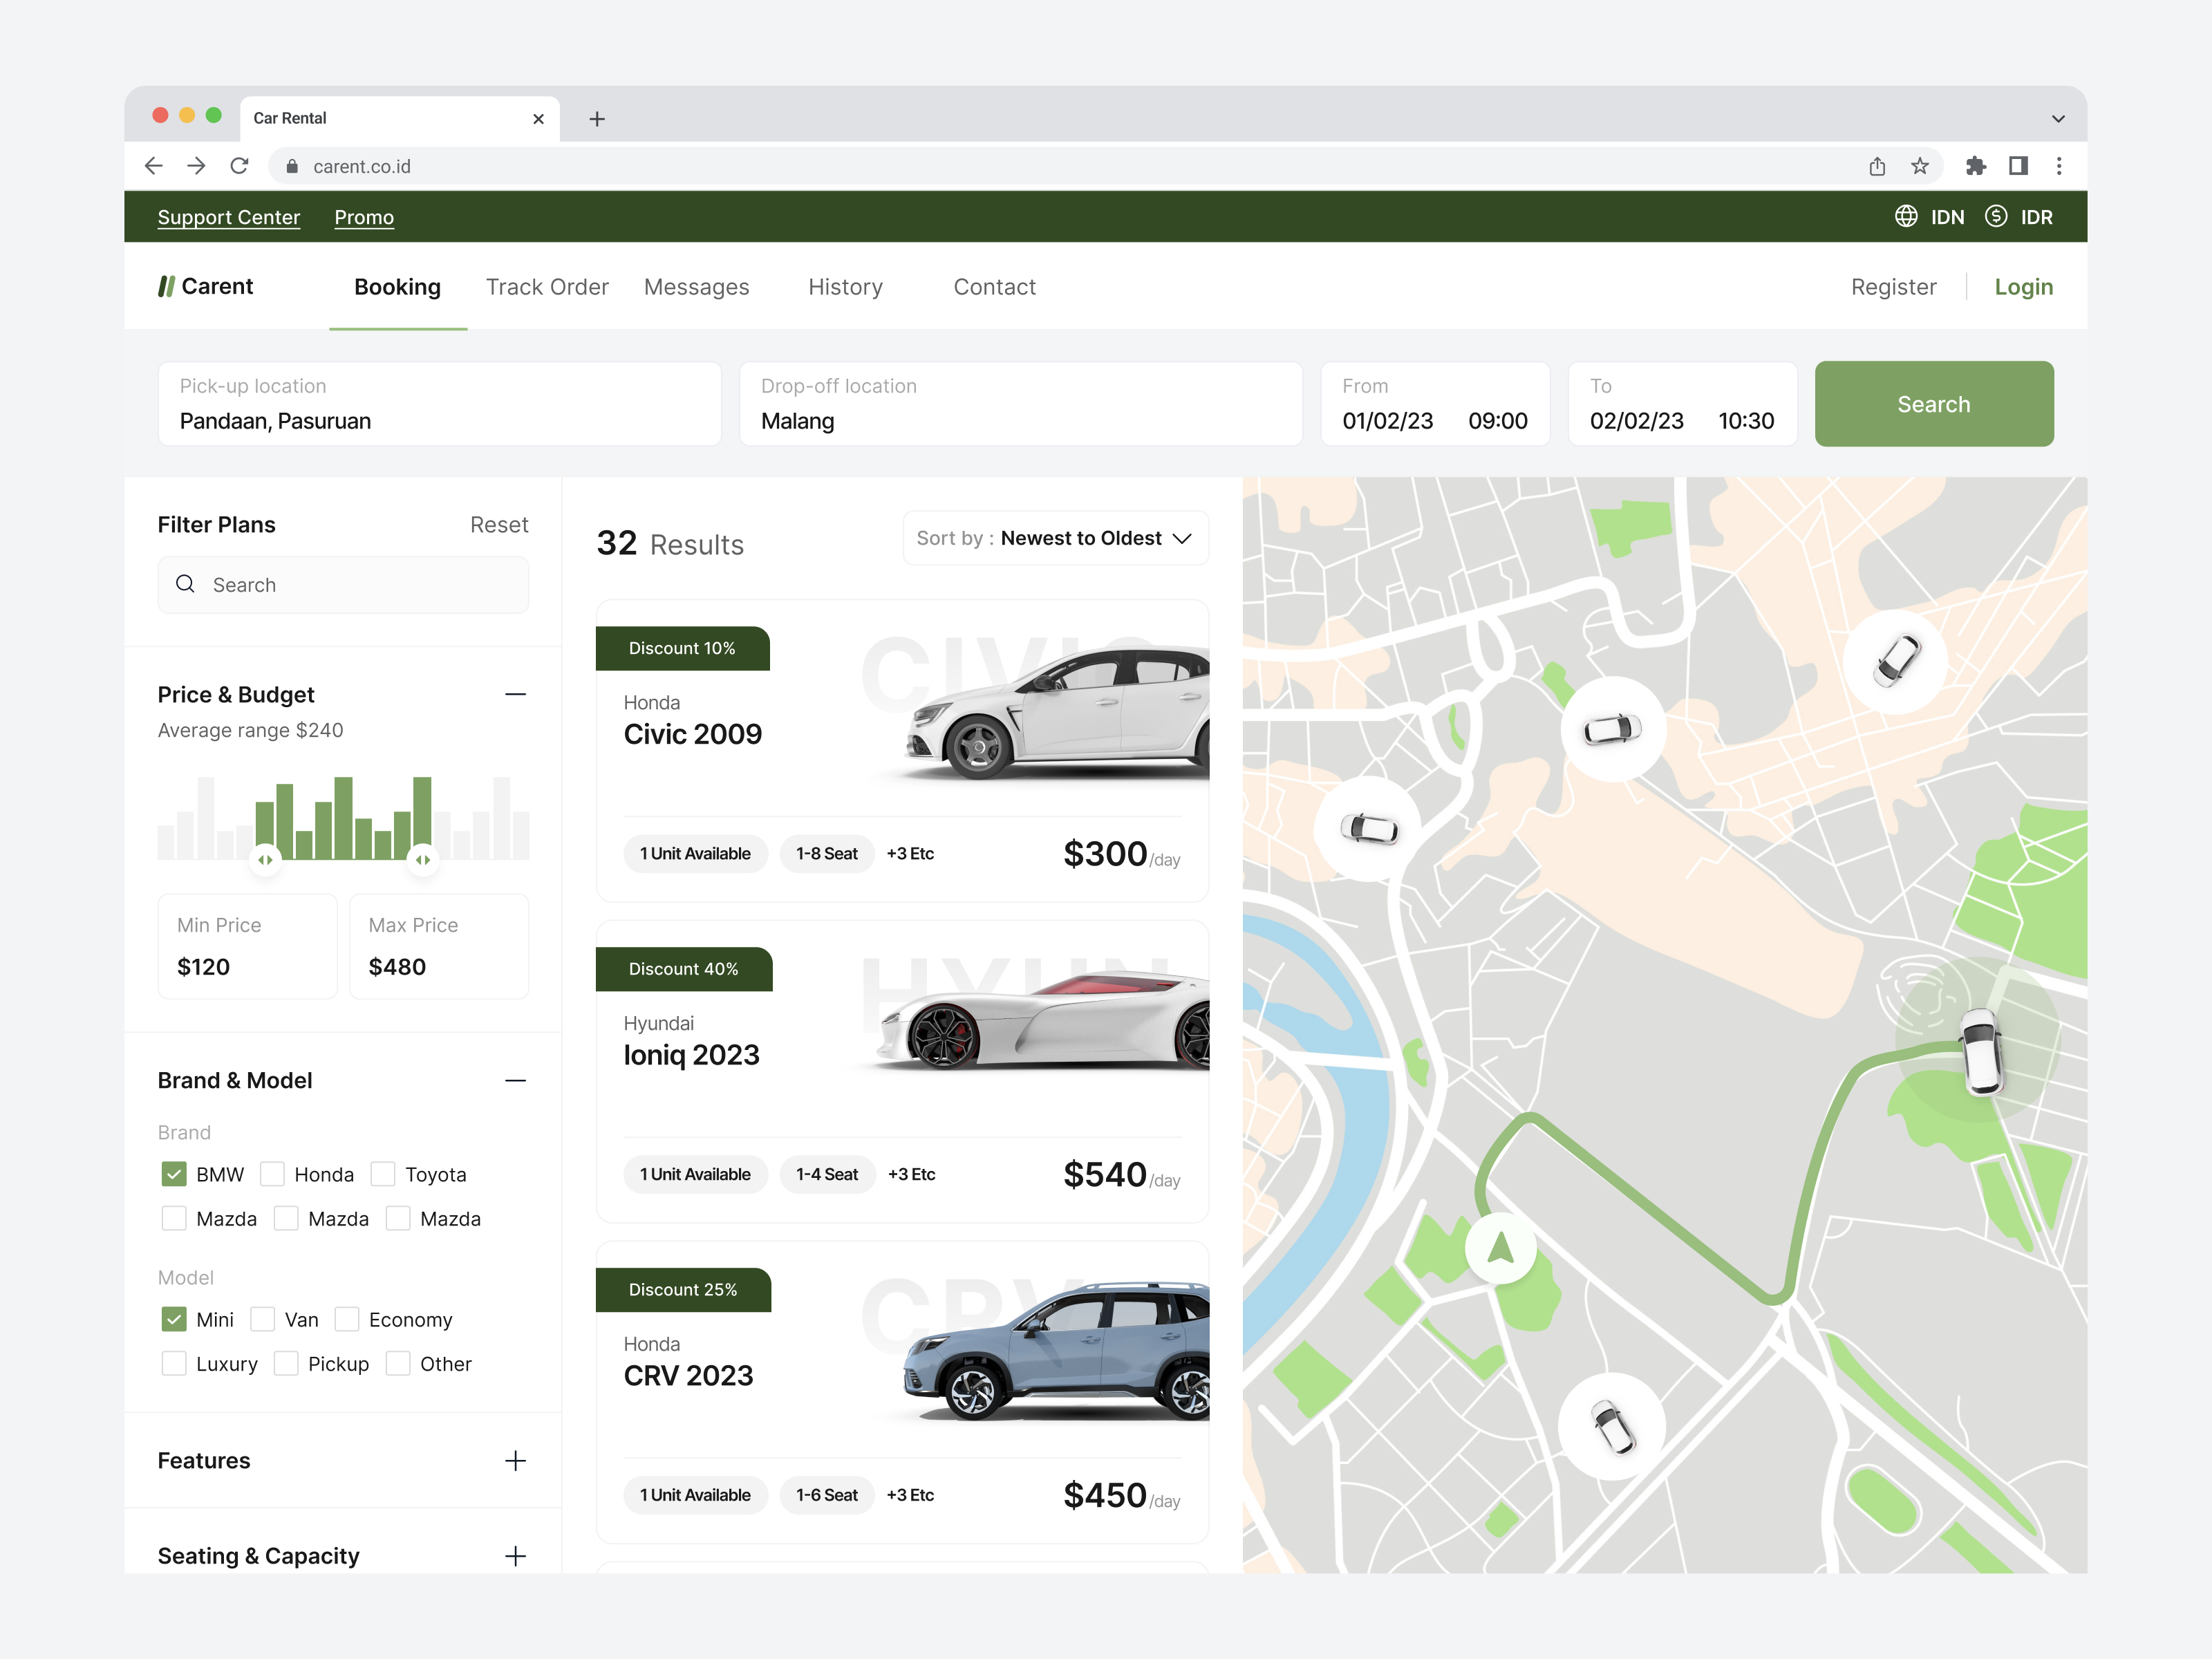Click the bookmark star in browser address bar
2212x1659 pixels.
pyautogui.click(x=1920, y=166)
